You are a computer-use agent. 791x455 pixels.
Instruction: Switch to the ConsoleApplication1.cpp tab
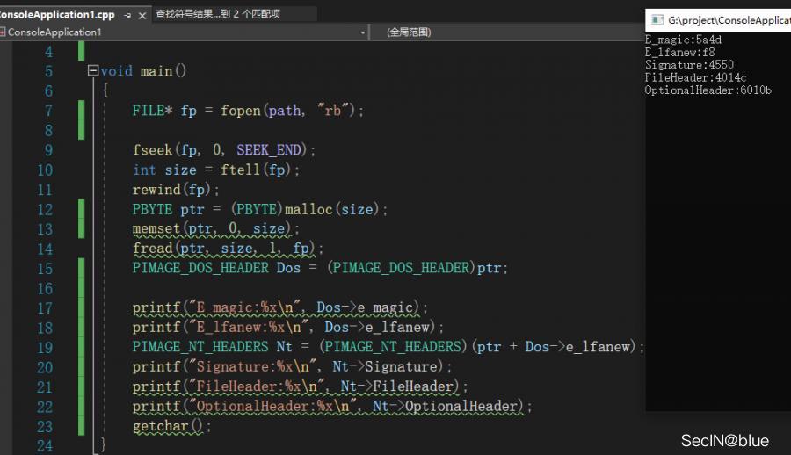tap(57, 15)
